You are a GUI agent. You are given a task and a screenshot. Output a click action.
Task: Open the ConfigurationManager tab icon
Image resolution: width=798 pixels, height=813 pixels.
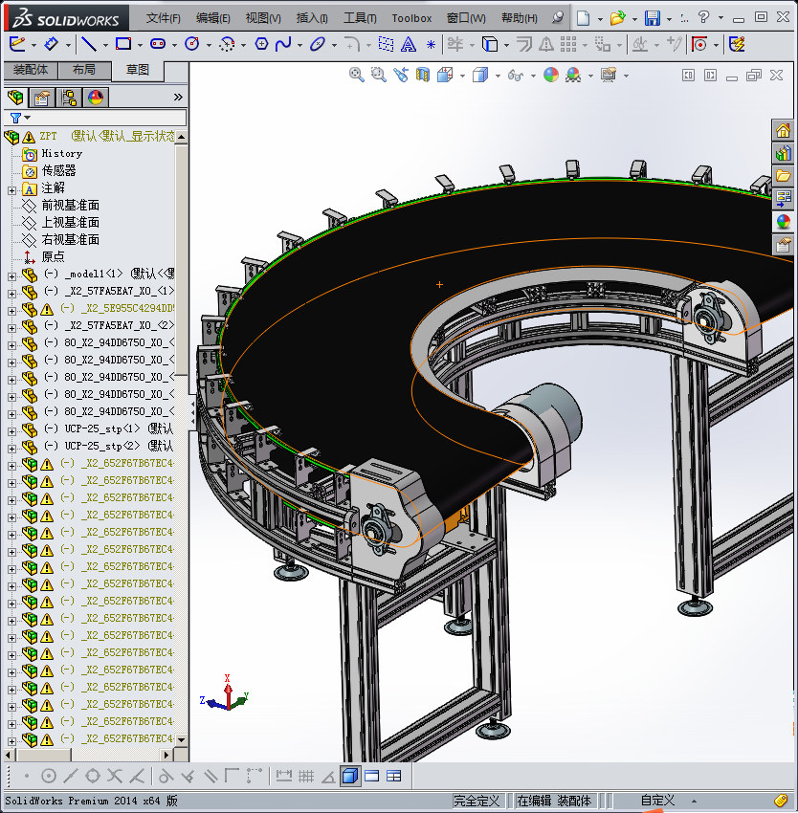click(x=69, y=97)
